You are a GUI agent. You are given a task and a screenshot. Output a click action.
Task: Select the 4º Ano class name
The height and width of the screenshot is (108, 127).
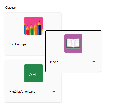pos(54,62)
